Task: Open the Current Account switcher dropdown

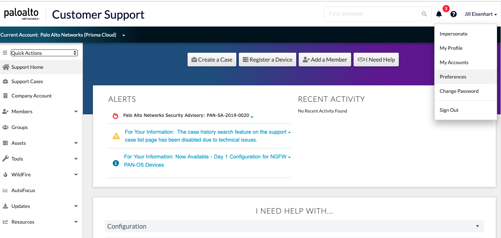Action: [x=123, y=34]
